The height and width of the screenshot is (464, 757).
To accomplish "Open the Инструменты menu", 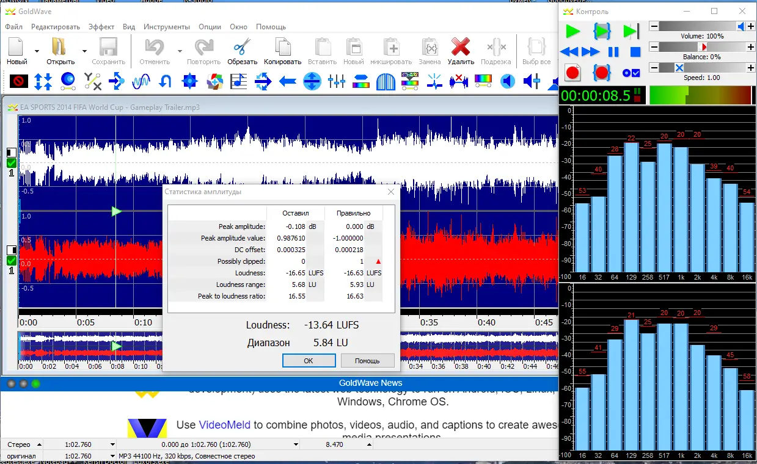I will tap(167, 27).
